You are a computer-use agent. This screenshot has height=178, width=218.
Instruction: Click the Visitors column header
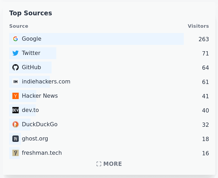click(198, 26)
